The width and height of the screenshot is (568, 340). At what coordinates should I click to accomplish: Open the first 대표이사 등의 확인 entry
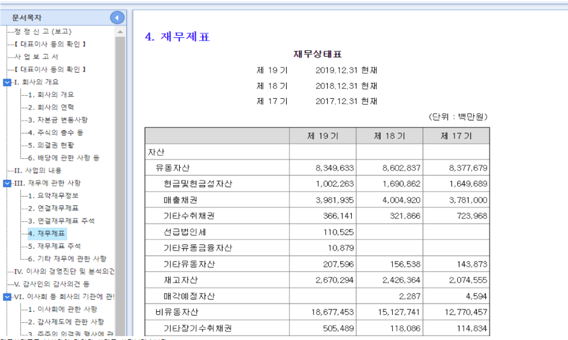50,44
